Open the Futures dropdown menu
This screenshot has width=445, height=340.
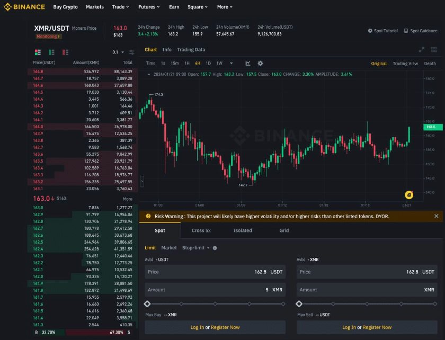pyautogui.click(x=149, y=7)
